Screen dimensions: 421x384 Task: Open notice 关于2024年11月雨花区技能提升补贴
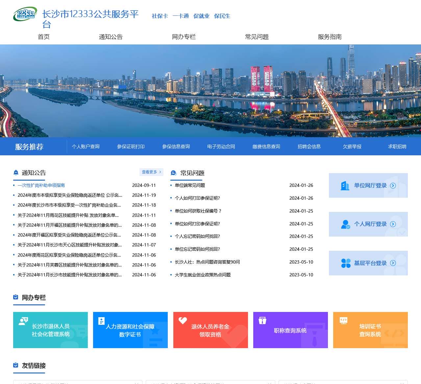pos(68,215)
